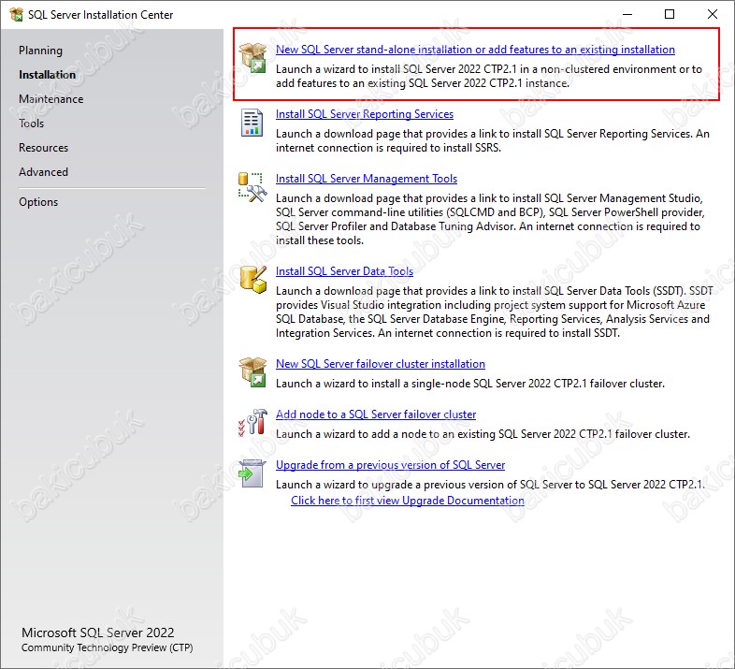The height and width of the screenshot is (669, 735).
Task: Click the SSDT description paragraph
Action: point(495,312)
